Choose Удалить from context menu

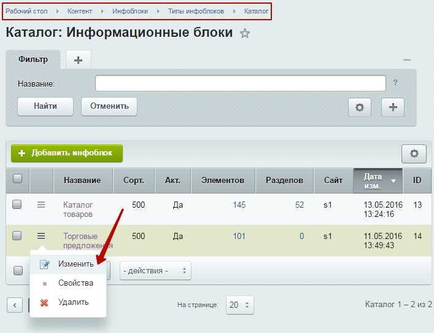(68, 302)
